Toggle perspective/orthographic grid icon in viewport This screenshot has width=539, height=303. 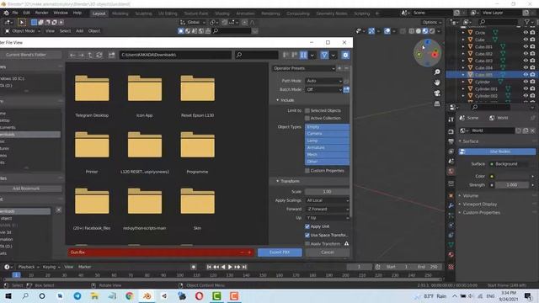point(437,104)
